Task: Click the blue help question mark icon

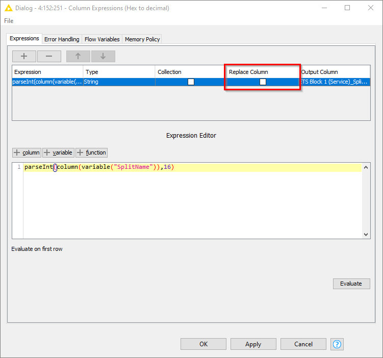Action: tap(337, 344)
